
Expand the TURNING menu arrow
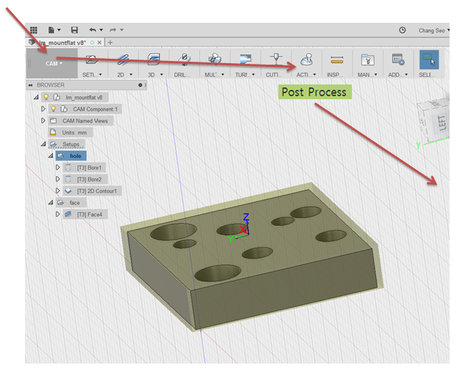click(253, 74)
